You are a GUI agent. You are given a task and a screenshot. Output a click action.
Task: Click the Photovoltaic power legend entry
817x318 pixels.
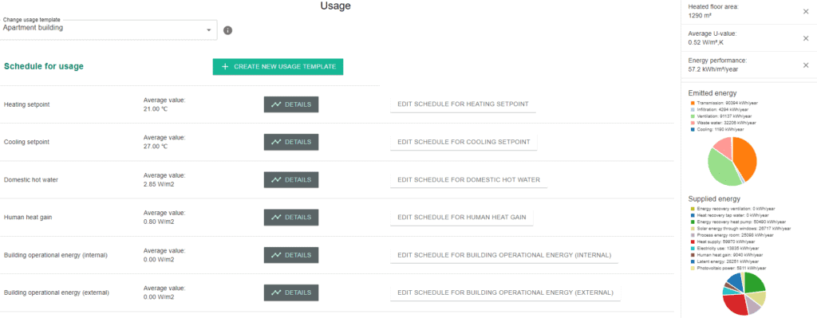[x=728, y=268]
